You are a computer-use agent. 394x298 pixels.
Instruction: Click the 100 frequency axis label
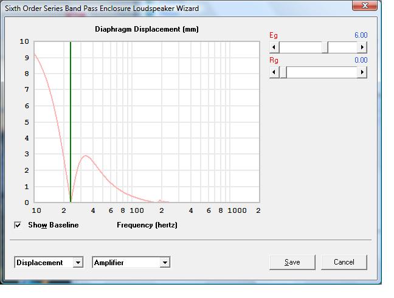pyautogui.click(x=137, y=210)
